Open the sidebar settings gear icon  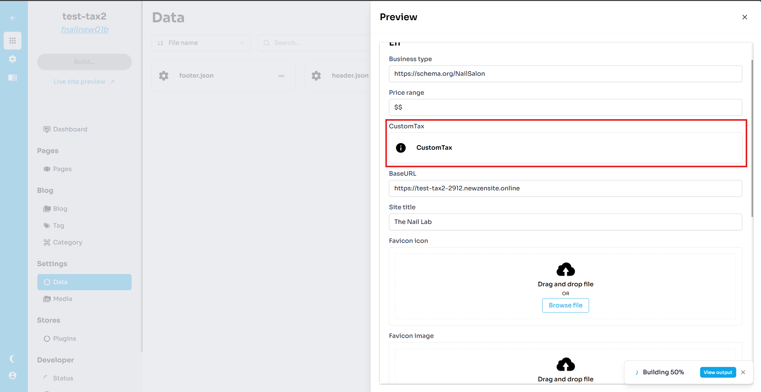coord(13,59)
